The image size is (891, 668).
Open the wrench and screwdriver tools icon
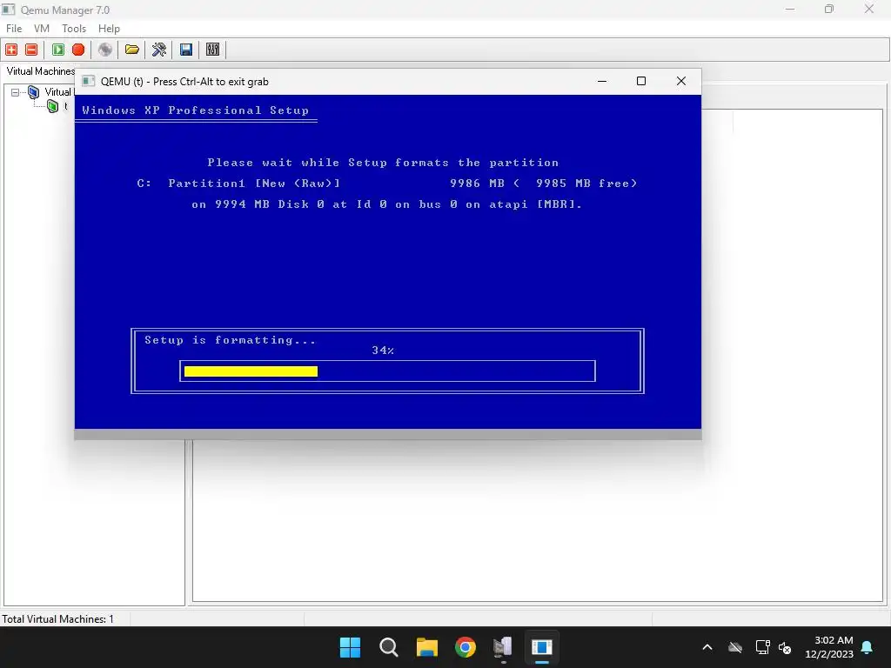click(x=159, y=50)
